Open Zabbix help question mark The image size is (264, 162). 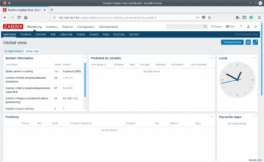click(x=241, y=27)
